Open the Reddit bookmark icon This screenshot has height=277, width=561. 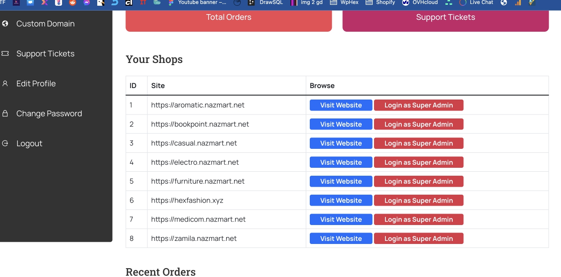click(73, 3)
